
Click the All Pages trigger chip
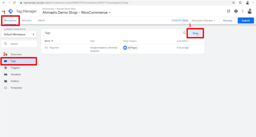pyautogui.click(x=131, y=48)
